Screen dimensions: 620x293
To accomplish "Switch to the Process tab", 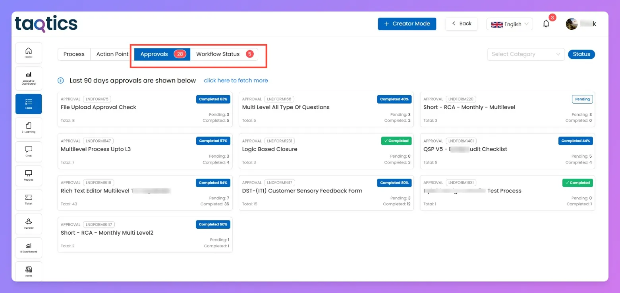I will 74,54.
